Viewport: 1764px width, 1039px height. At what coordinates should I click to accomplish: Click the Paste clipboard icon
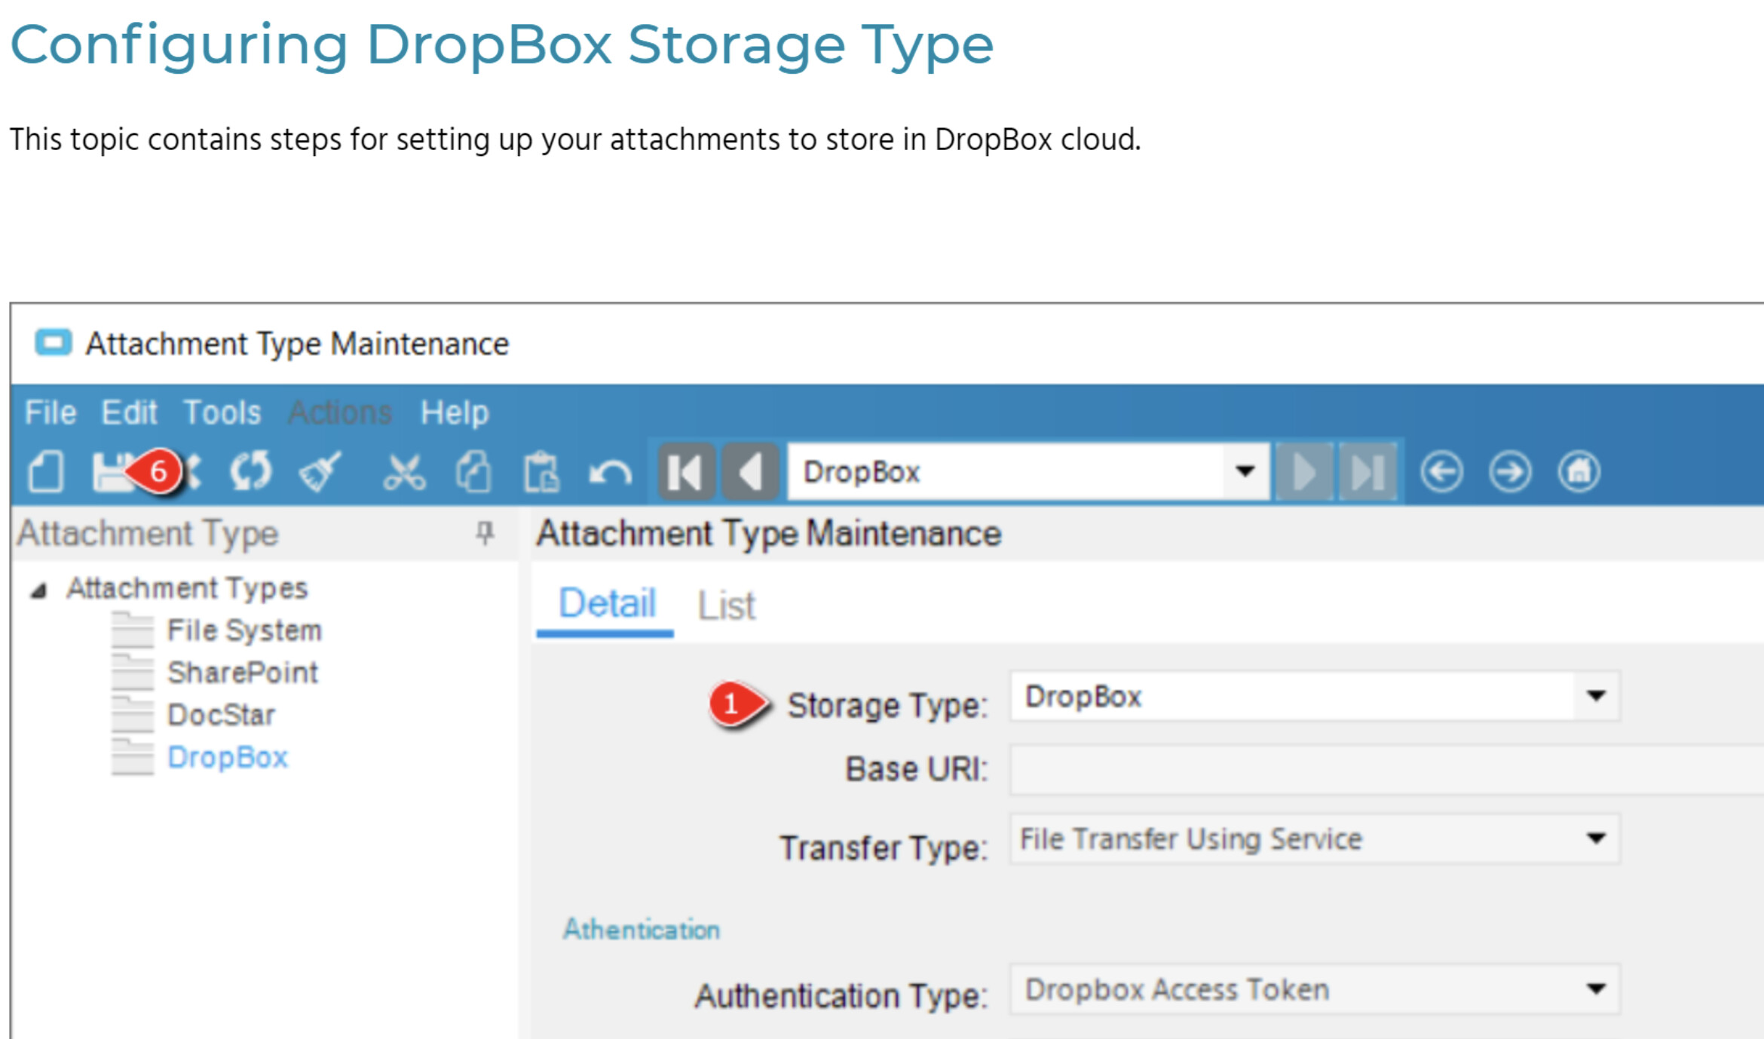[x=541, y=472]
